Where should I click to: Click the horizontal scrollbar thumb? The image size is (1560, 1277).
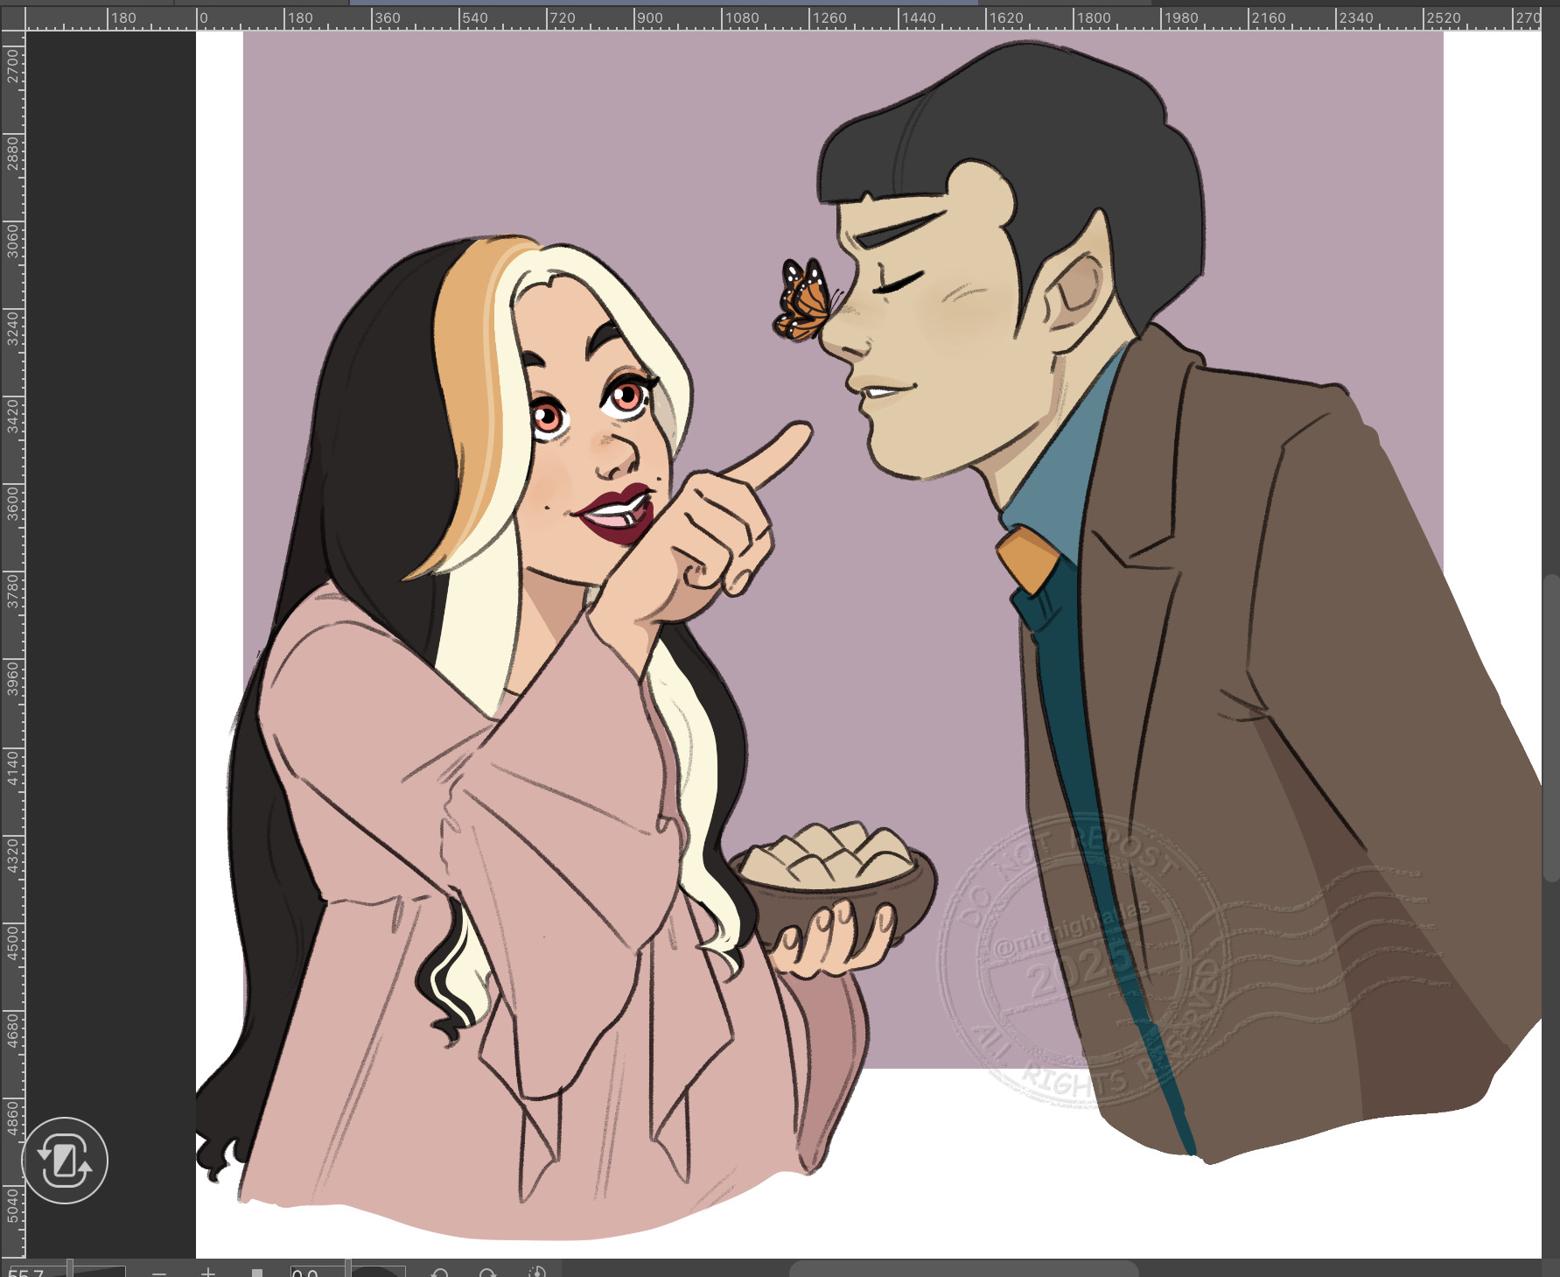click(x=962, y=1269)
